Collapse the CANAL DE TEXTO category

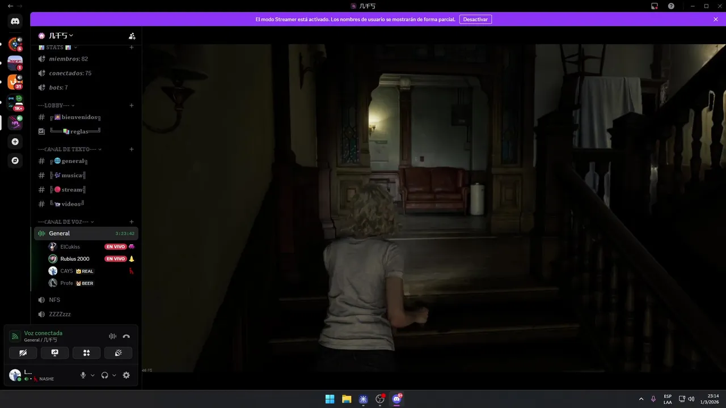tap(70, 150)
